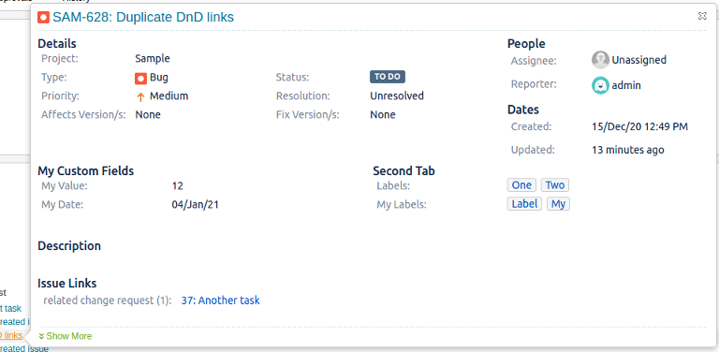Viewport: 719px width, 352px height.
Task: Click the created date '15/Dec/20 12:49 PM'
Action: pyautogui.click(x=639, y=126)
